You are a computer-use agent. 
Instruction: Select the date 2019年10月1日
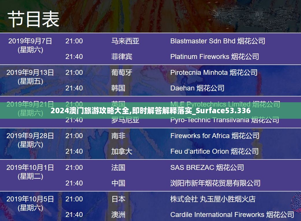point(30,168)
